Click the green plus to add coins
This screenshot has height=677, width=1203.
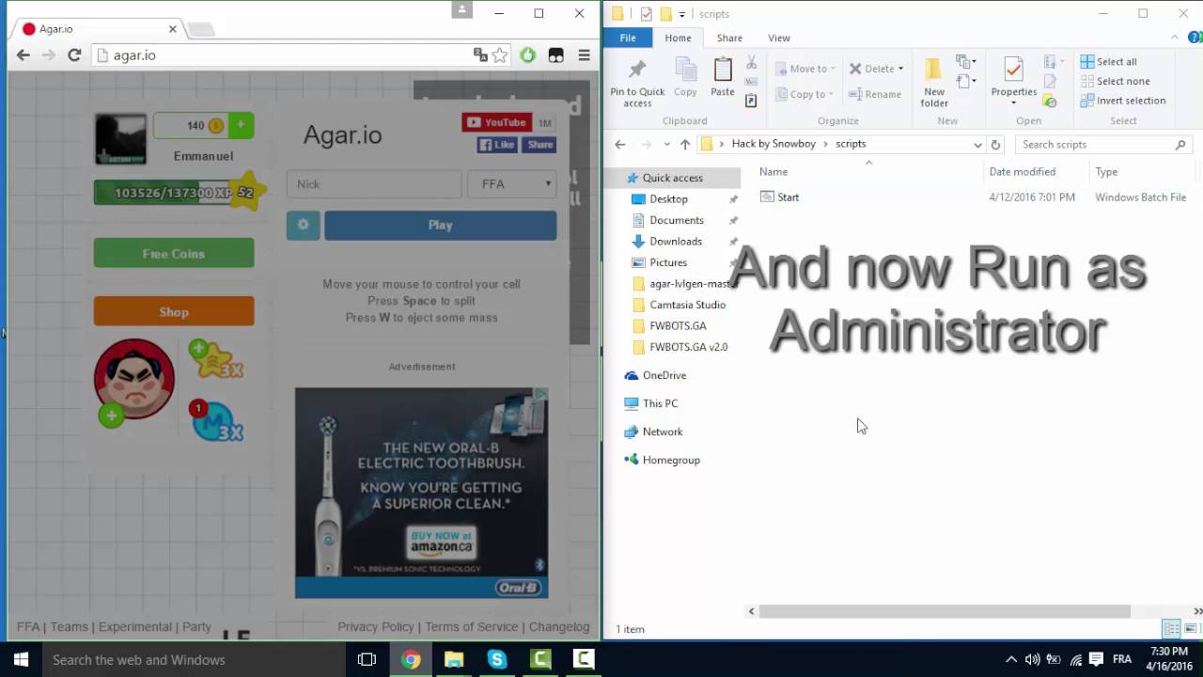pos(241,125)
